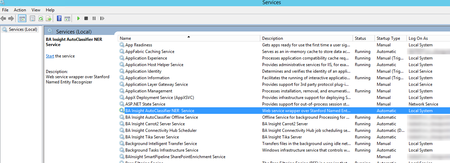This screenshot has height=163, width=450.
Task: Sort by the Startup Type column header
Action: click(388, 38)
